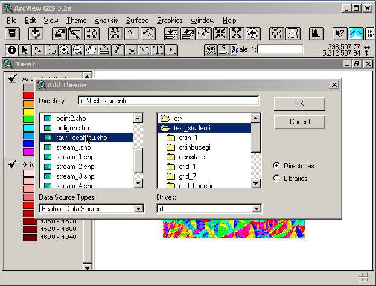Select the Directories radio button
Viewport: 376px width, 286px height.
pyautogui.click(x=276, y=165)
